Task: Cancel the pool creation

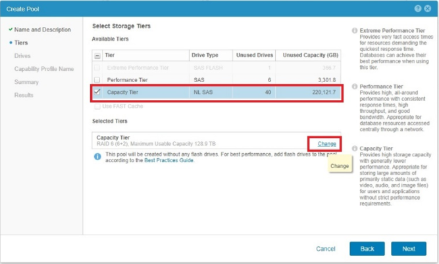Action: point(326,249)
